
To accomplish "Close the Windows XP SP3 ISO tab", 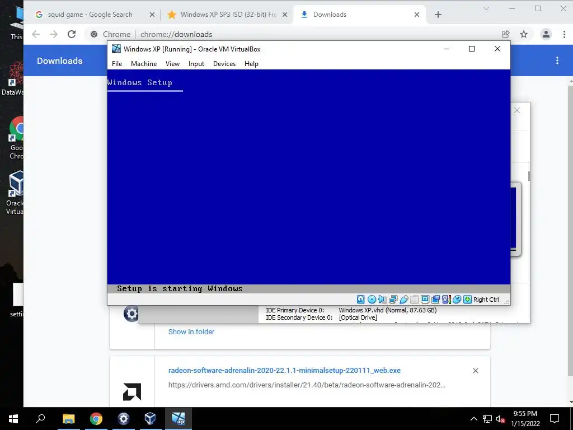I will tap(285, 15).
